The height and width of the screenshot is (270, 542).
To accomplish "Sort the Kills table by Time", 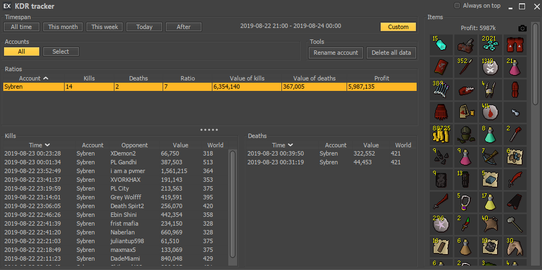I will point(39,145).
